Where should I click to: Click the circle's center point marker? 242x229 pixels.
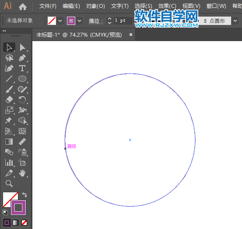(130, 140)
